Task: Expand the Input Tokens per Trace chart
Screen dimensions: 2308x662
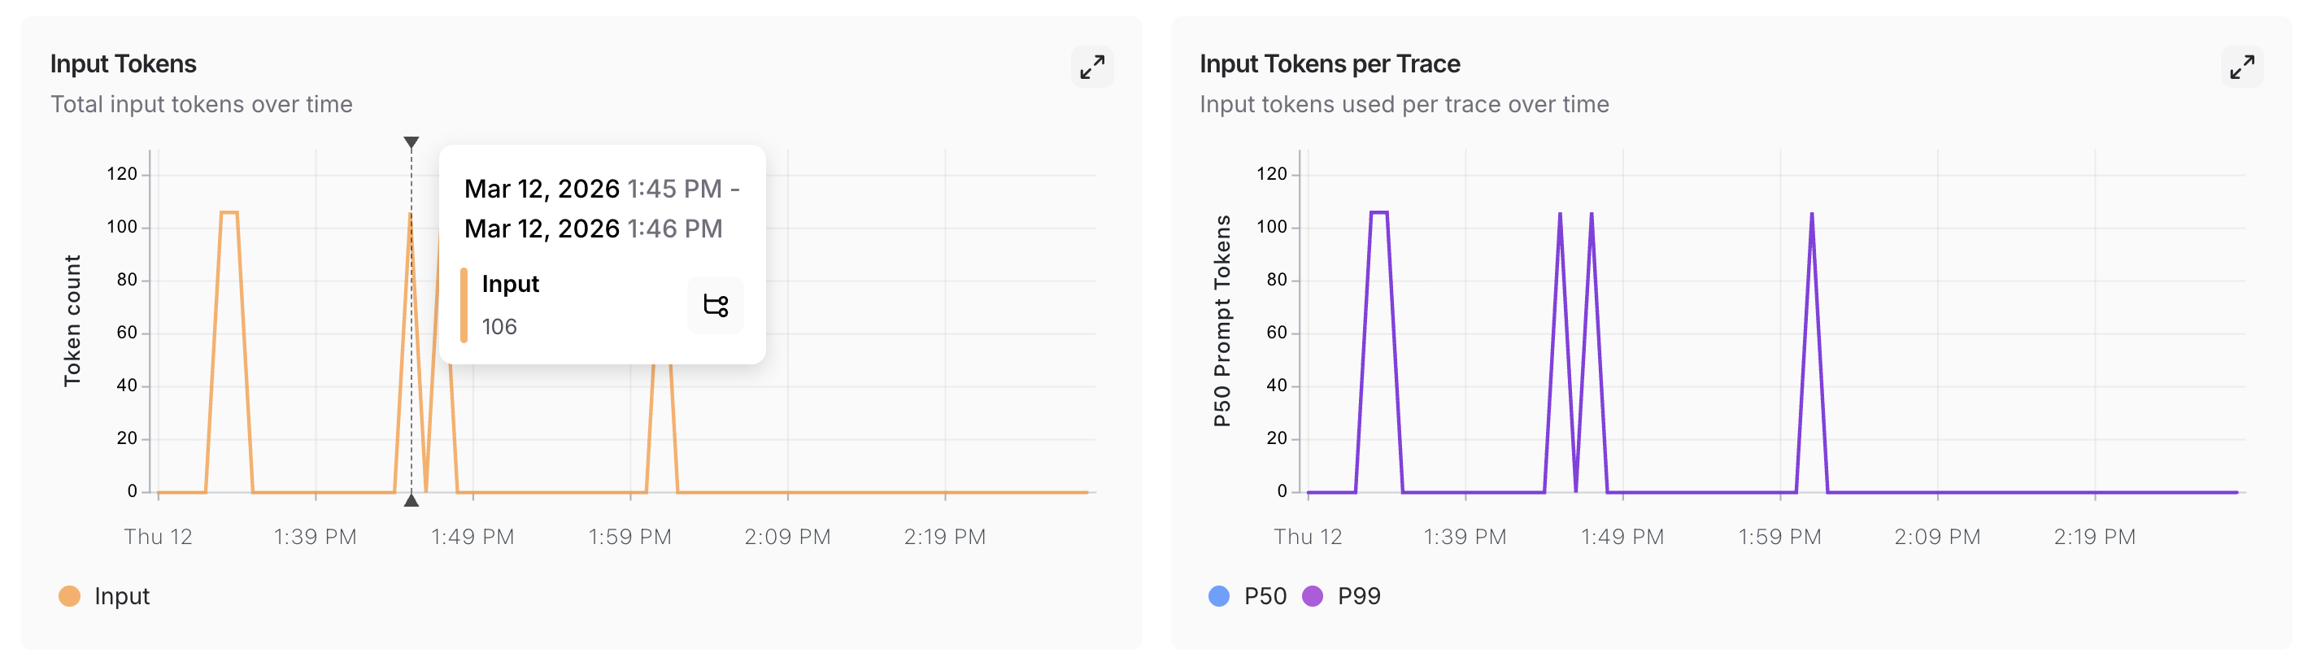Action: click(2243, 65)
